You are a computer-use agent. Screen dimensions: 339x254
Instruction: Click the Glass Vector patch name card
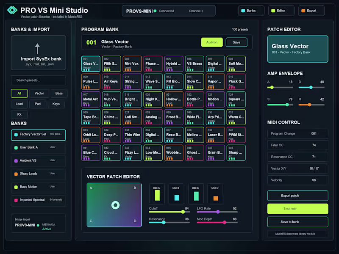pyautogui.click(x=297, y=49)
